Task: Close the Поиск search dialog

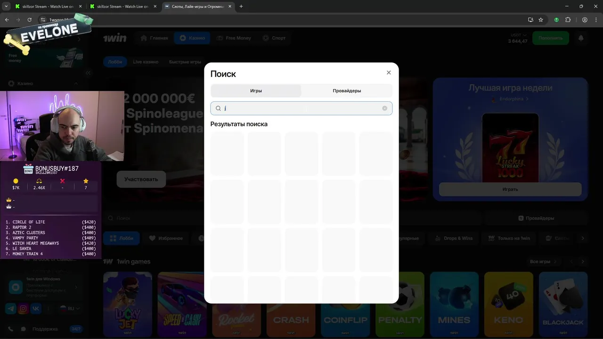Action: [389, 73]
